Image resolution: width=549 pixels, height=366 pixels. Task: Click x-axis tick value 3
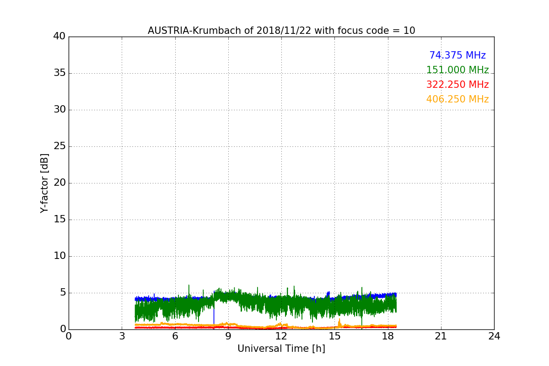tap(122, 336)
